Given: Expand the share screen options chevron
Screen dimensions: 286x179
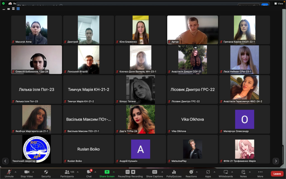Looking at the screenshot, I should pyautogui.click(x=114, y=172).
